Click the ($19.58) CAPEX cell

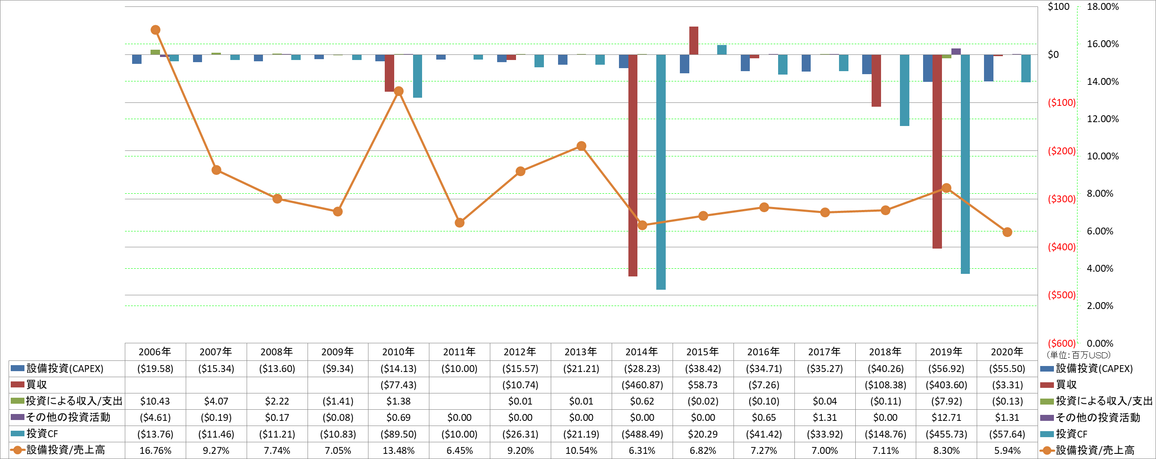coord(155,369)
